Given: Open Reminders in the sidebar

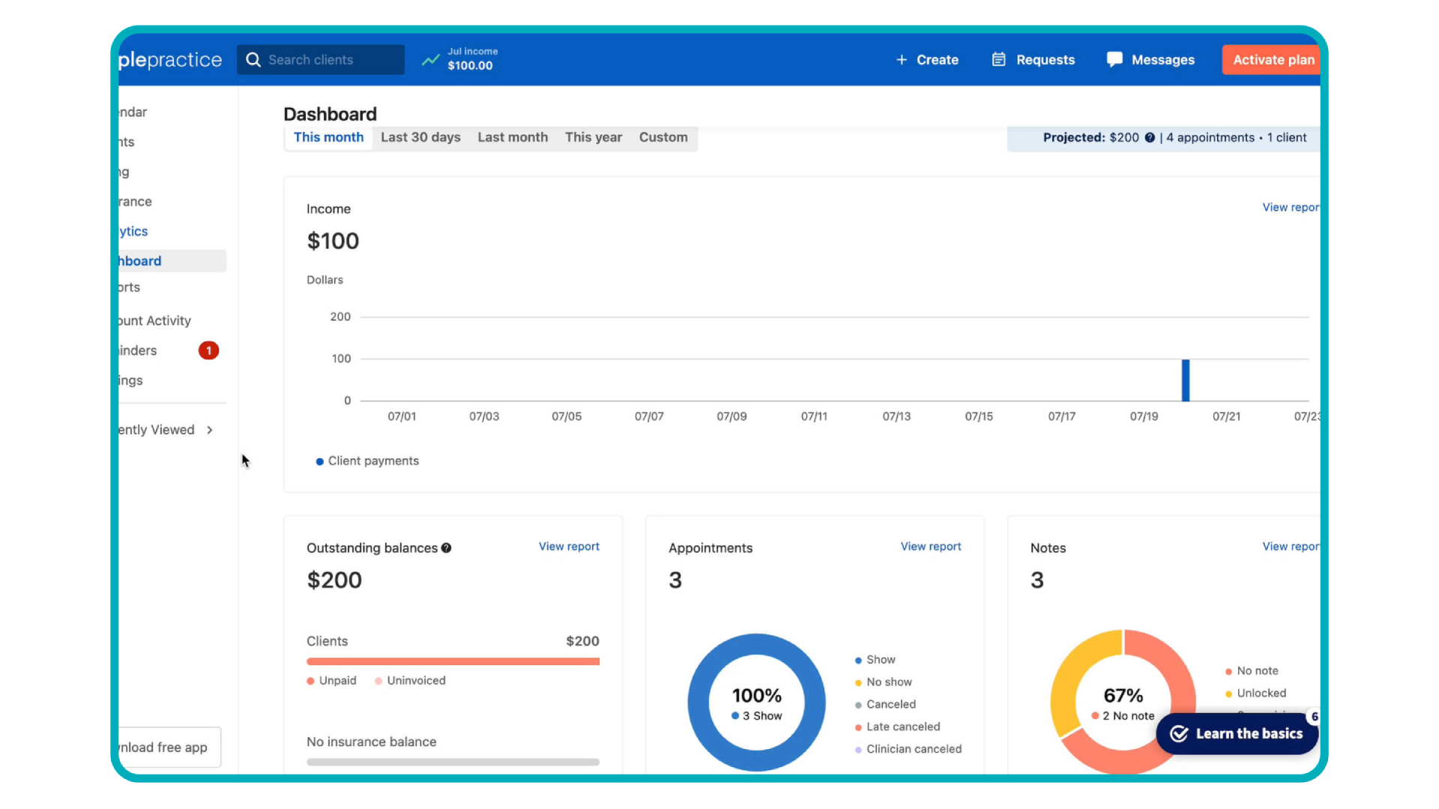Looking at the screenshot, I should [x=138, y=351].
